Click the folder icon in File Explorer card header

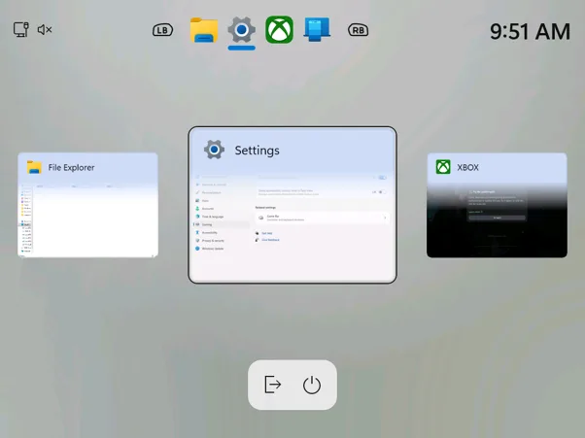[34, 167]
